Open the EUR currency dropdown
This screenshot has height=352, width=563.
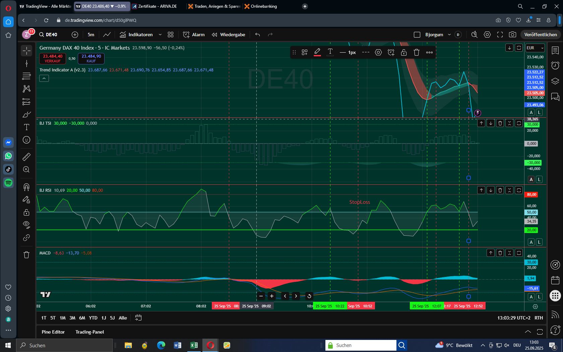coord(535,48)
